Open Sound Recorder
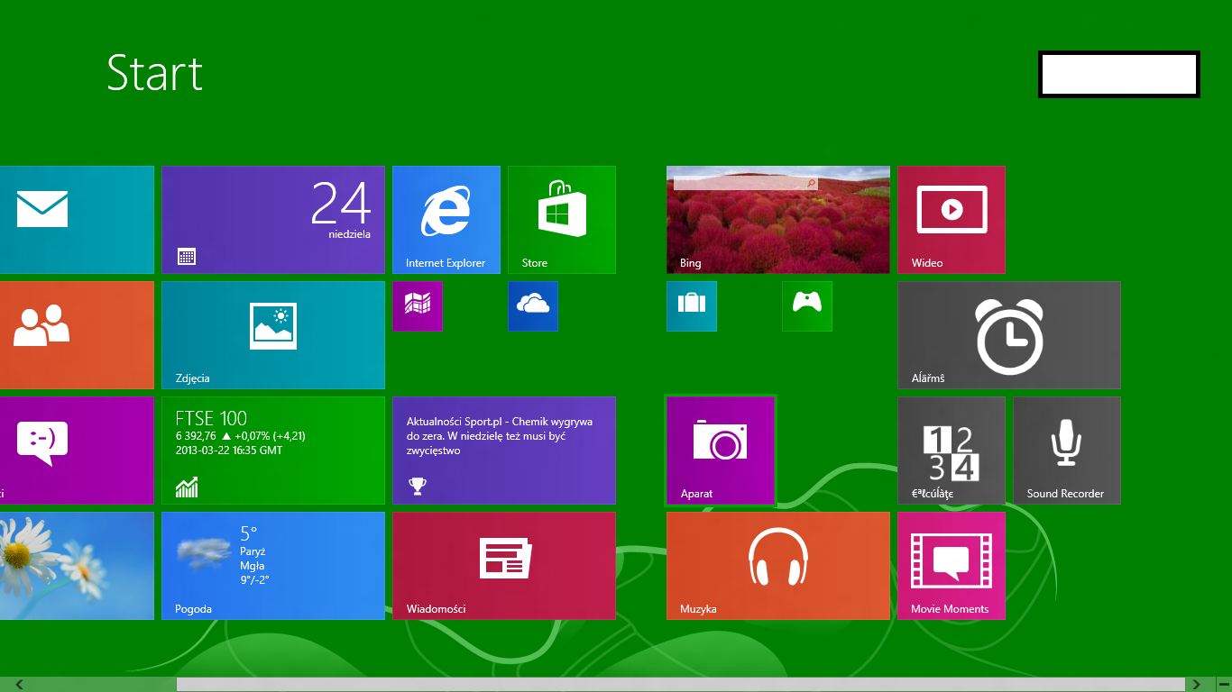This screenshot has height=692, width=1232. point(1066,450)
